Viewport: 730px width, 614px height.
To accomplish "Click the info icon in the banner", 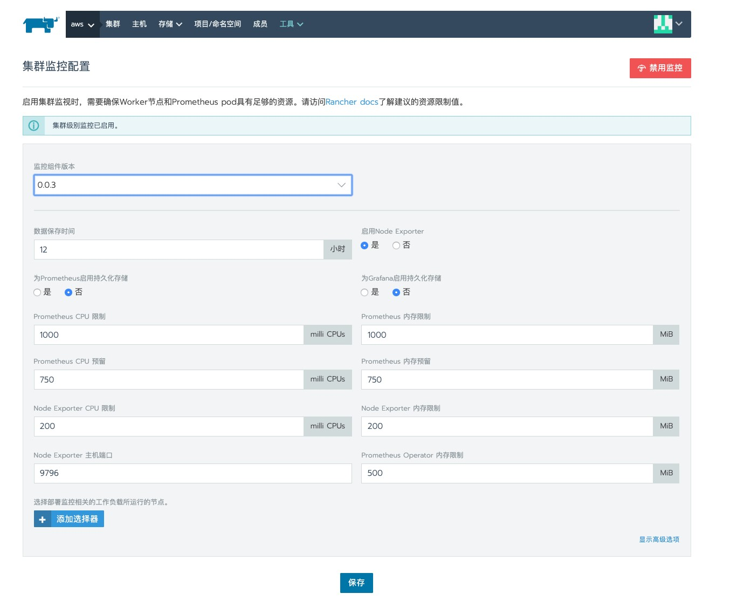I will [33, 126].
